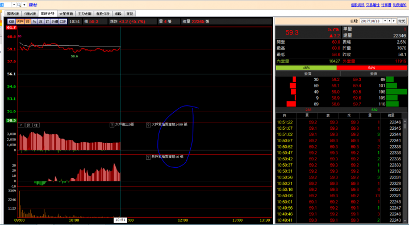Open the first chart tab left of 分點K線
The height and width of the screenshot is (225, 409).
coord(12,14)
